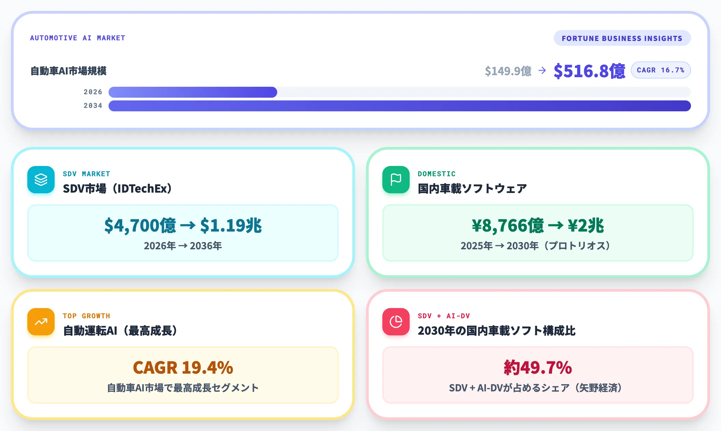The image size is (721, 431).
Task: Click the $4,700億 → $1.19兆 figure
Action: click(183, 226)
